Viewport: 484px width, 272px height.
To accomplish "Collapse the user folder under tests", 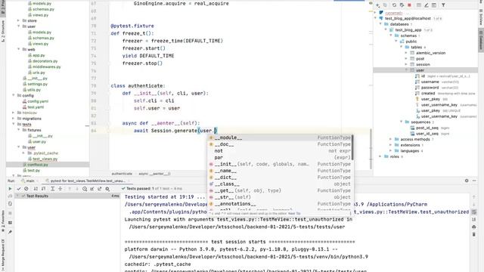I will [19, 147].
